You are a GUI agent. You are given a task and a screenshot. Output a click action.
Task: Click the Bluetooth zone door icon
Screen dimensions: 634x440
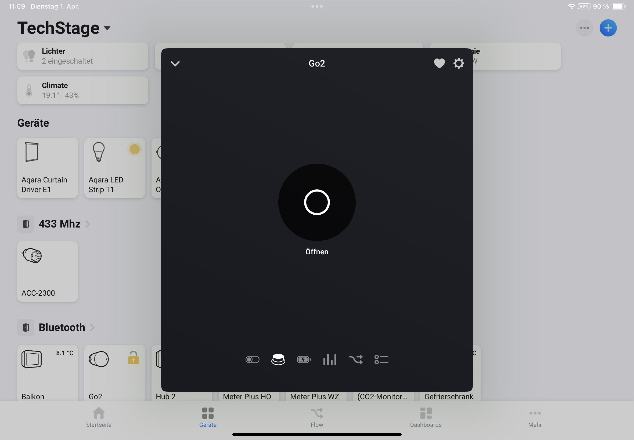(26, 328)
